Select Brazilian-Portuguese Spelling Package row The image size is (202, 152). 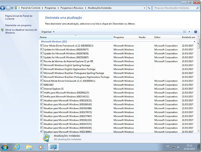(x=118, y=73)
